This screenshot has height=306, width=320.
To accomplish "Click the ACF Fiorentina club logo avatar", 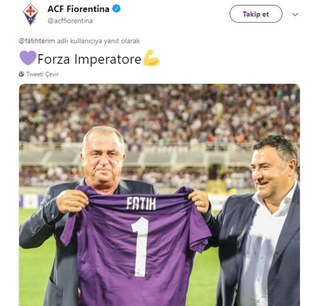I will (30, 14).
